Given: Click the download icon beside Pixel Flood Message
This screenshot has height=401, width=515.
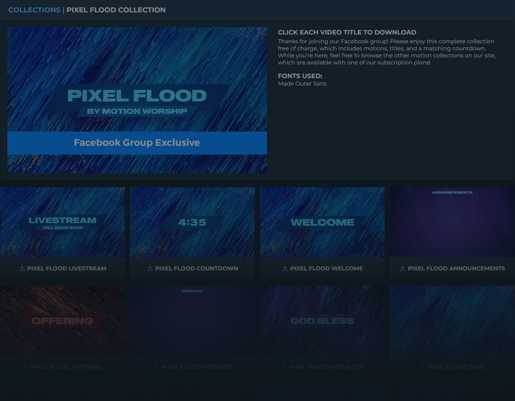Looking at the screenshot, I should coord(156,367).
